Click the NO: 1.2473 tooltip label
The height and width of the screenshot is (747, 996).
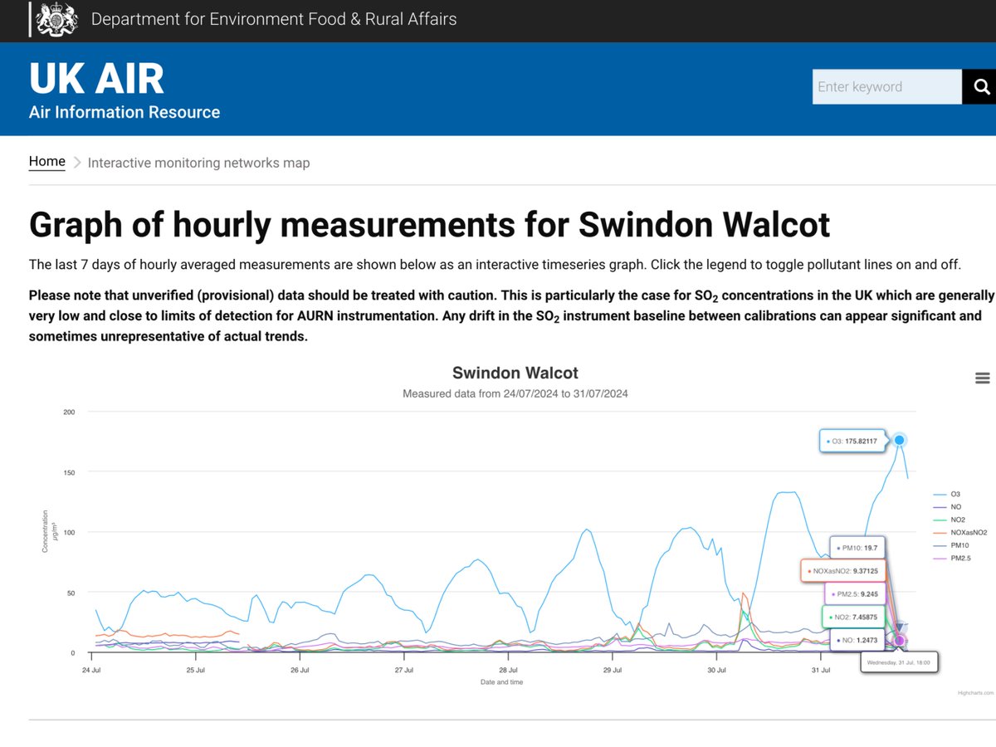click(857, 641)
